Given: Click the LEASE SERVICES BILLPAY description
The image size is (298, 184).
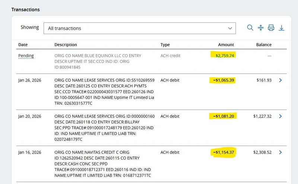Looking at the screenshot, I should click(x=105, y=128).
